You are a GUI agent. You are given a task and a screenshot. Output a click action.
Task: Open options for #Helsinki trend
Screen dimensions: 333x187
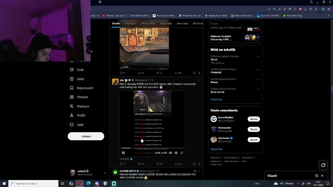[x=258, y=70]
